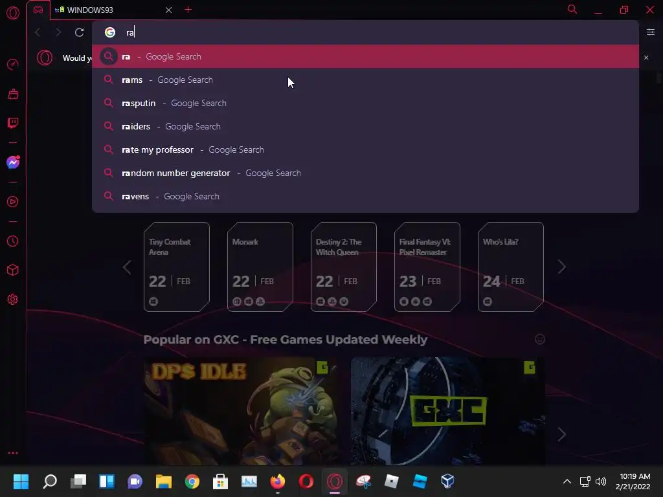Open Windows Start menu
Viewport: 663px width, 497px height.
click(21, 481)
